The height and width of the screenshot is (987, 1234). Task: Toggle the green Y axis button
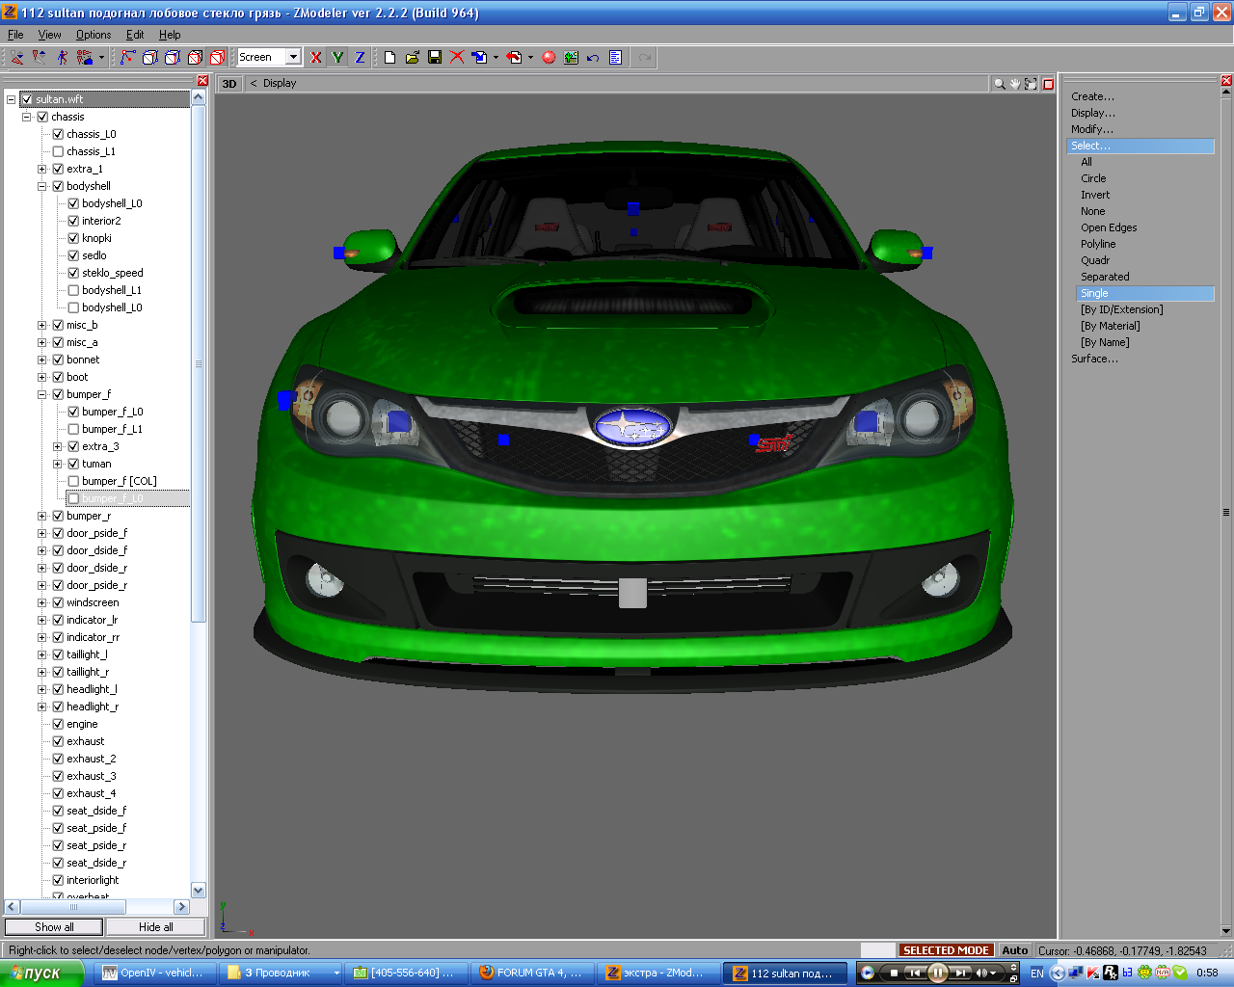337,58
